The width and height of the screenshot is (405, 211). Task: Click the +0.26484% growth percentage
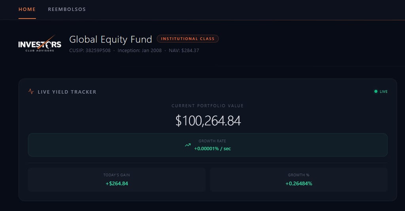point(299,183)
